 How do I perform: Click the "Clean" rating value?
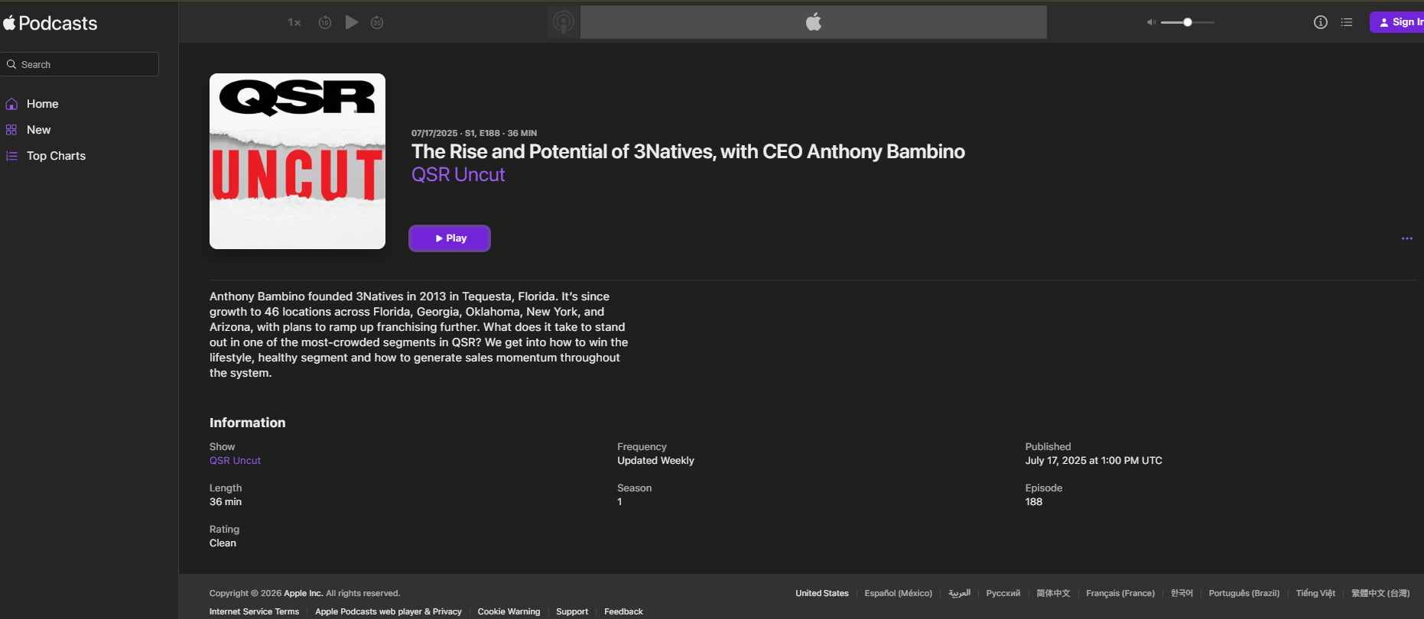(223, 543)
